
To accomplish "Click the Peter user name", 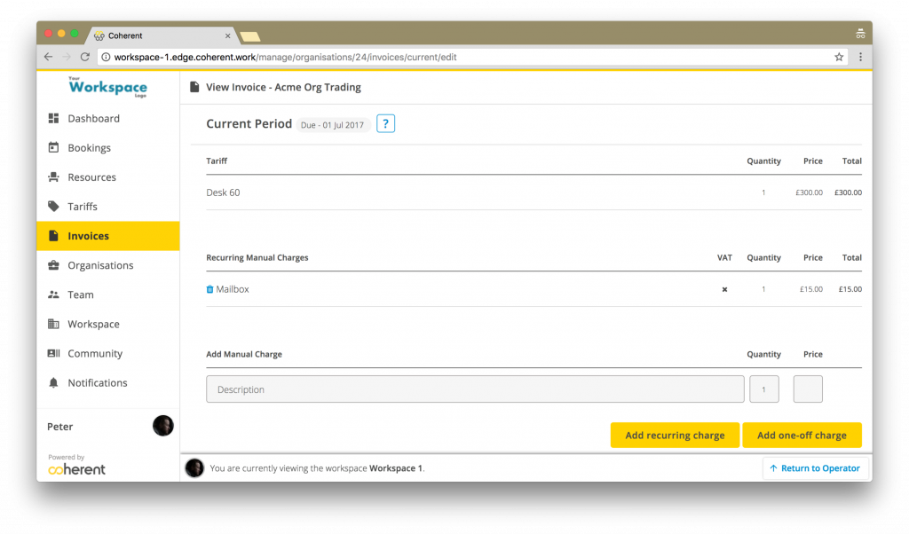I will pyautogui.click(x=60, y=427).
